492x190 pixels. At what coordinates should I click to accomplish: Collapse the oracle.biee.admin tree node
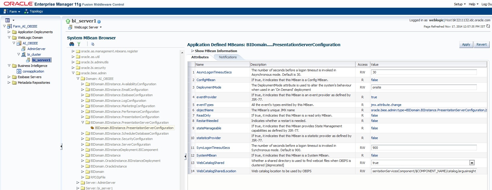point(73,73)
